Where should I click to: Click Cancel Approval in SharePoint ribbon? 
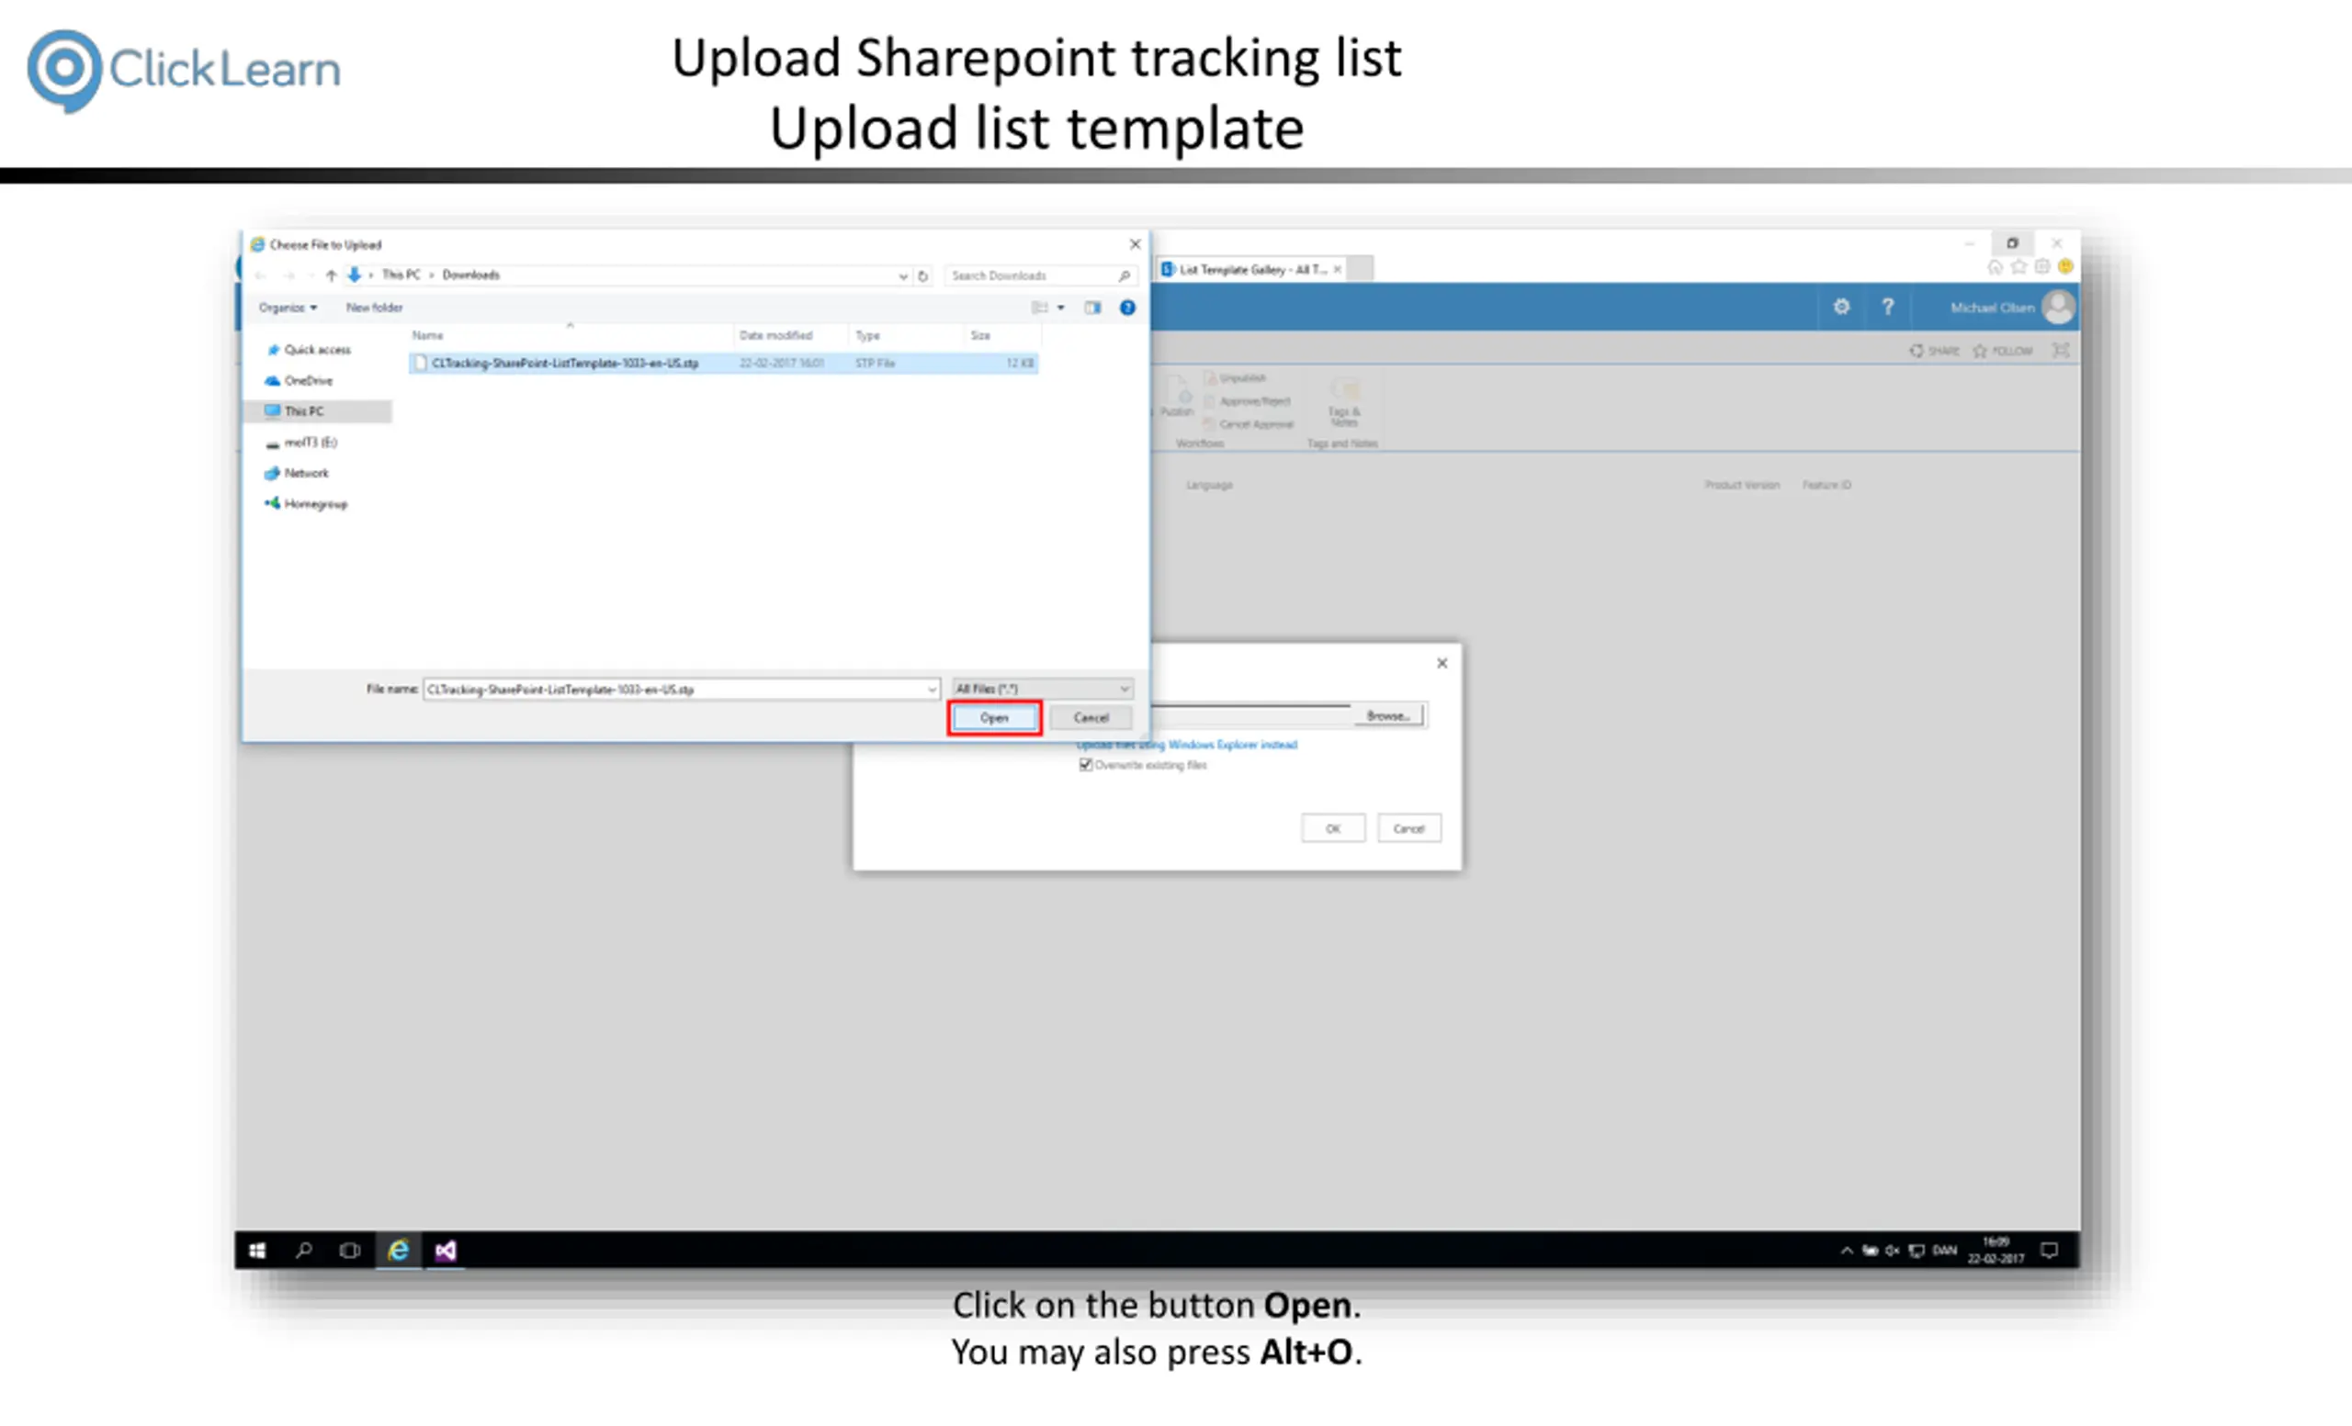1249,424
